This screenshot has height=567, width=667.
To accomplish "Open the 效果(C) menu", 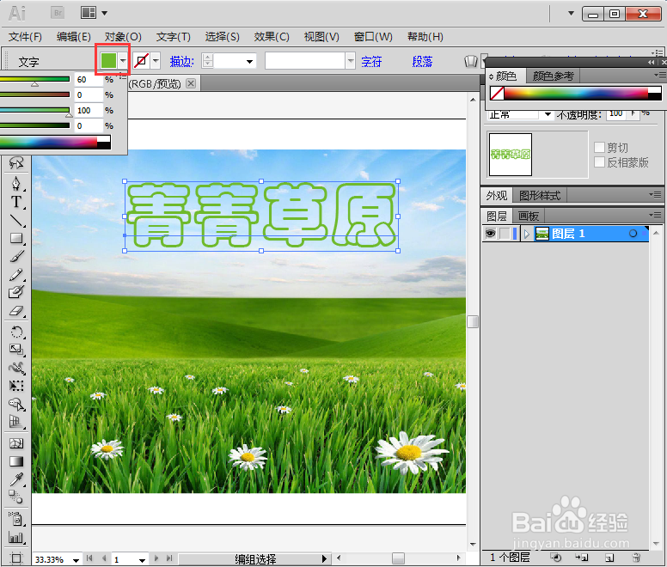I will 272,37.
